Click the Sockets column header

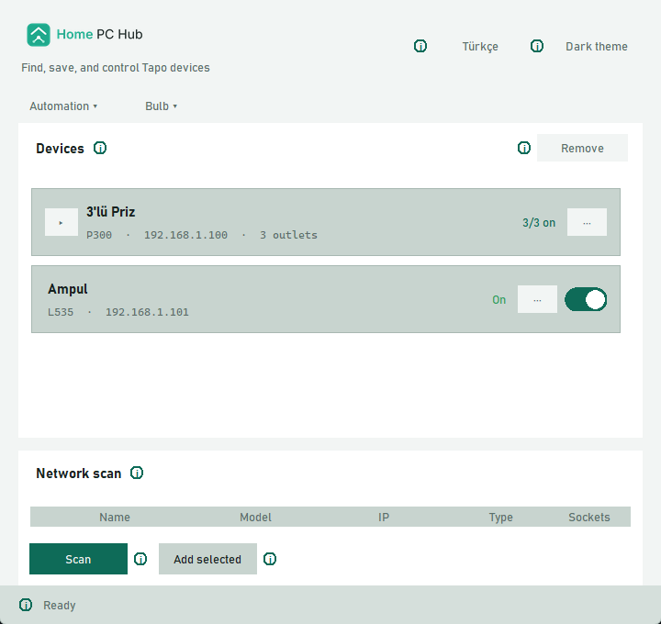(x=588, y=517)
